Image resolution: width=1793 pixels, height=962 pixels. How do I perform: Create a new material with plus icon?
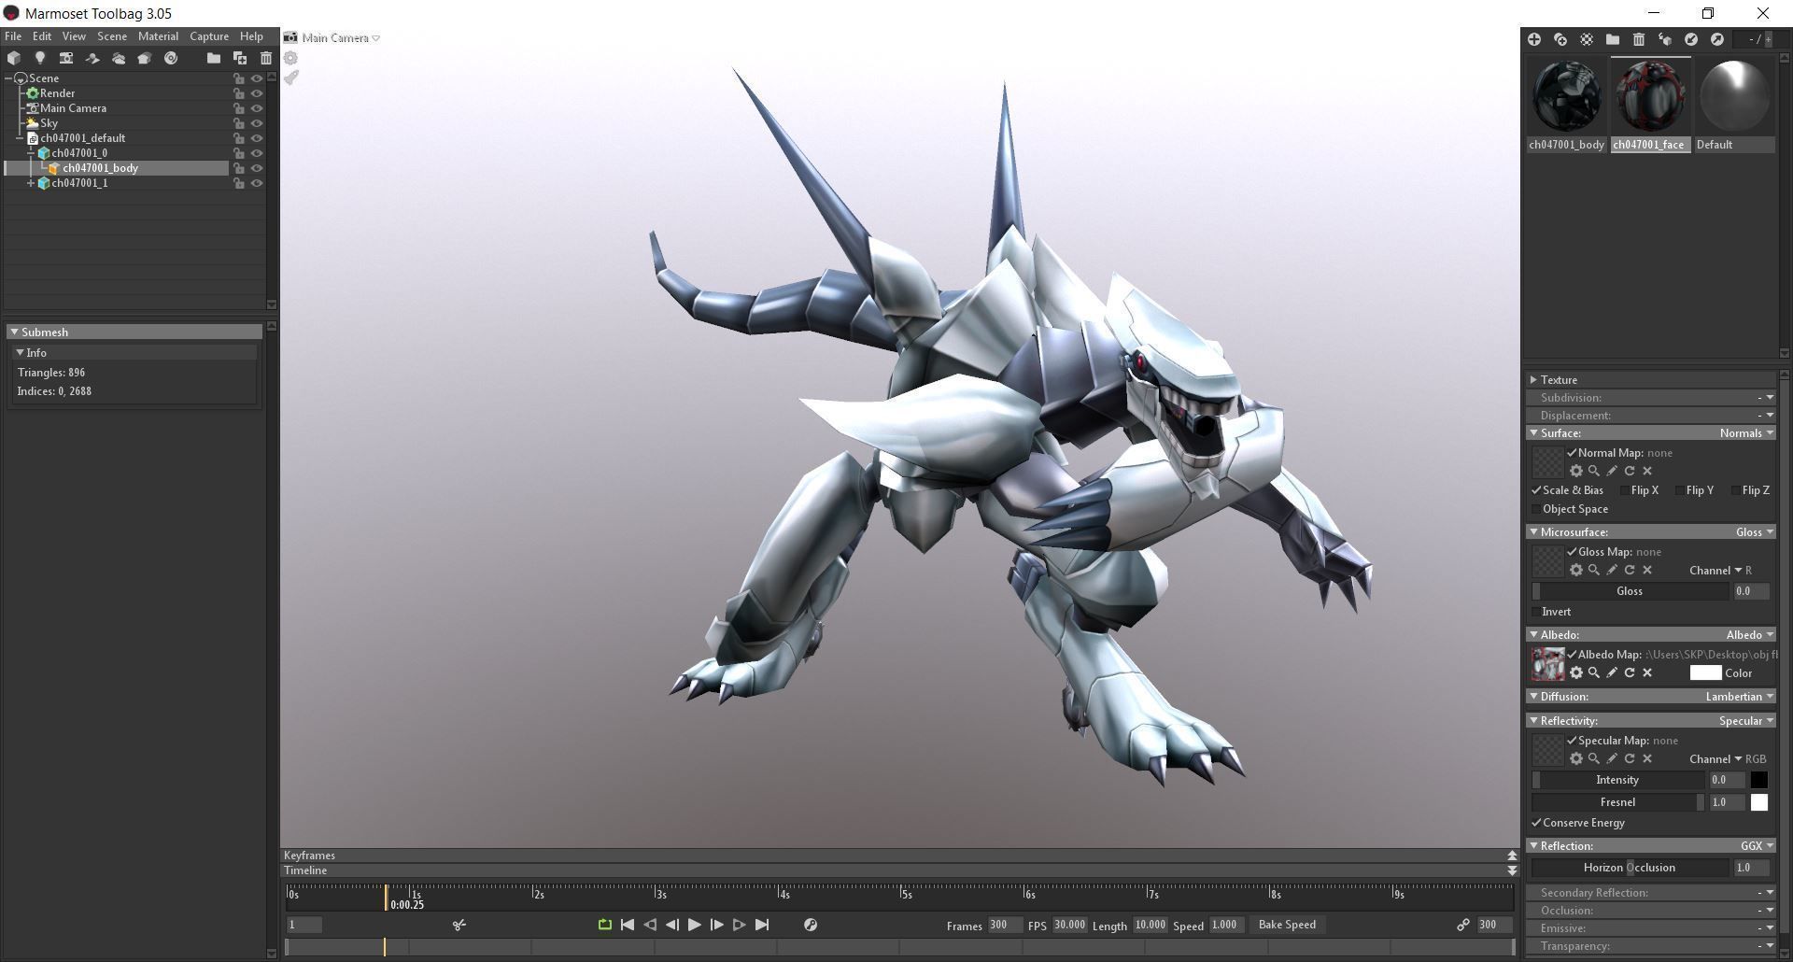(x=1534, y=39)
